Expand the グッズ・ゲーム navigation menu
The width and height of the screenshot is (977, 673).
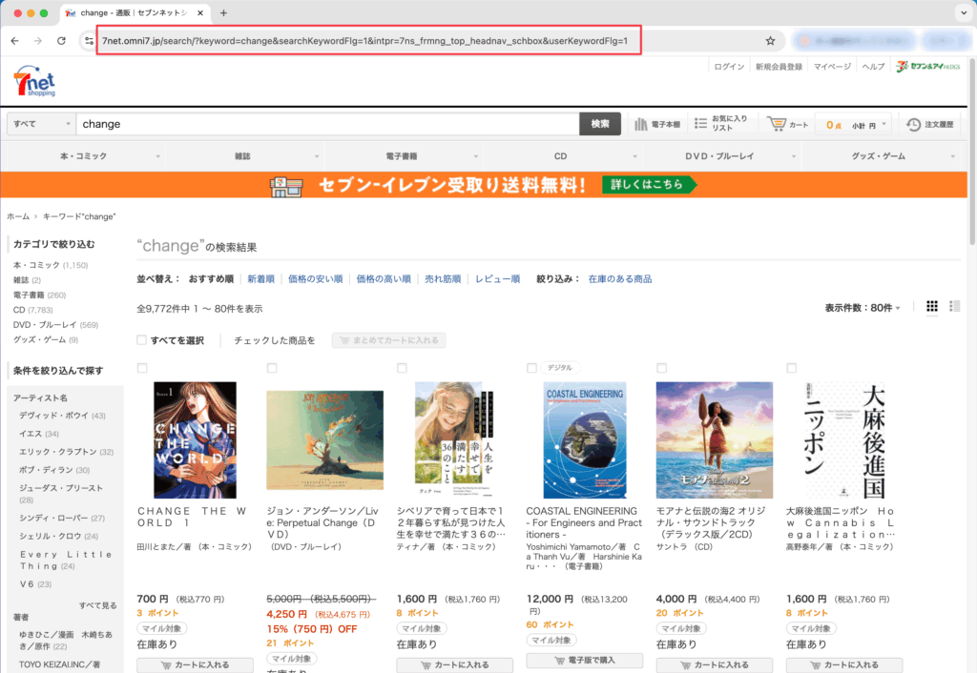pyautogui.click(x=879, y=156)
